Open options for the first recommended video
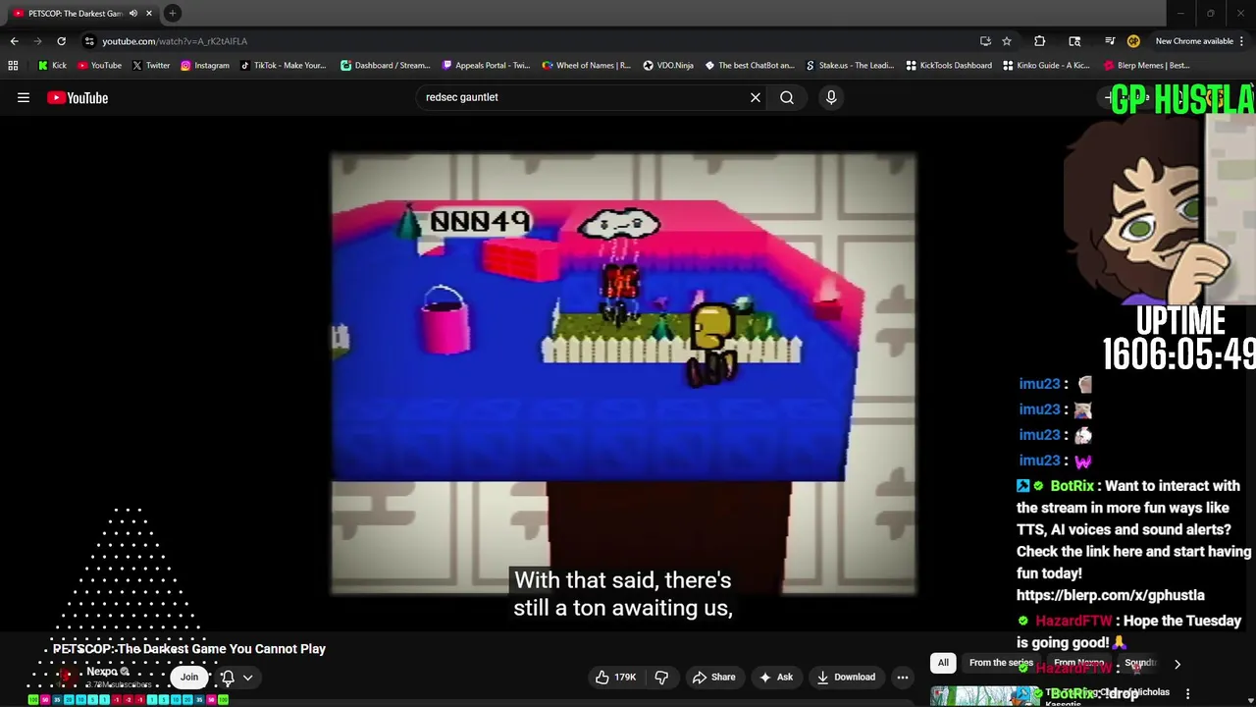Viewport: 1256px width, 707px height. [1188, 693]
